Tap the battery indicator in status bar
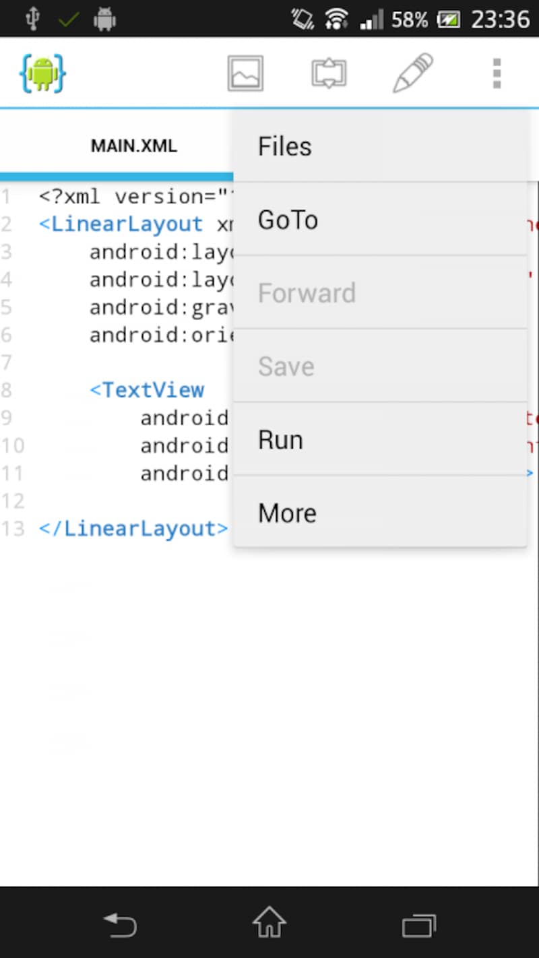The height and width of the screenshot is (958, 539). point(449,20)
